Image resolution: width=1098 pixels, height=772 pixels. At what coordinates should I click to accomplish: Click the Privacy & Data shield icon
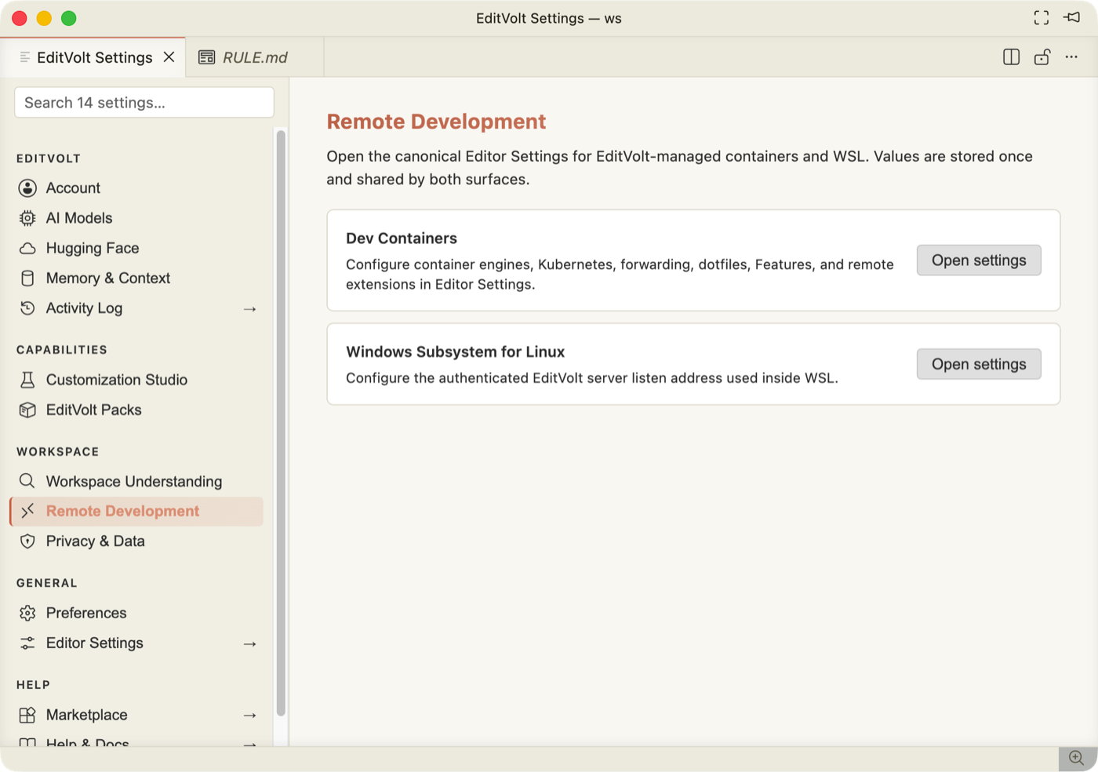tap(27, 541)
